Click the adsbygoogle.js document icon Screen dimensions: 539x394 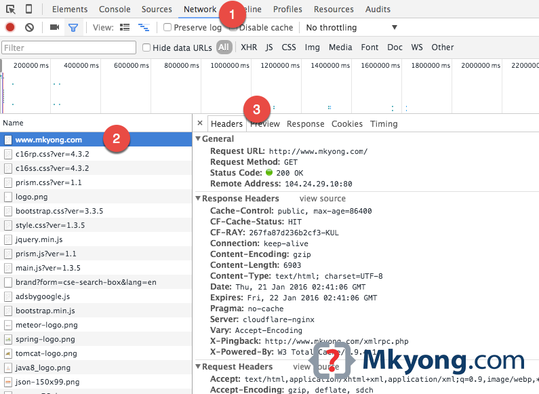pos(8,296)
